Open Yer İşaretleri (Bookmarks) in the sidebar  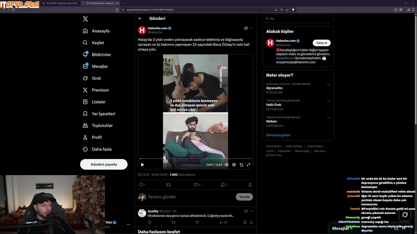point(99,114)
